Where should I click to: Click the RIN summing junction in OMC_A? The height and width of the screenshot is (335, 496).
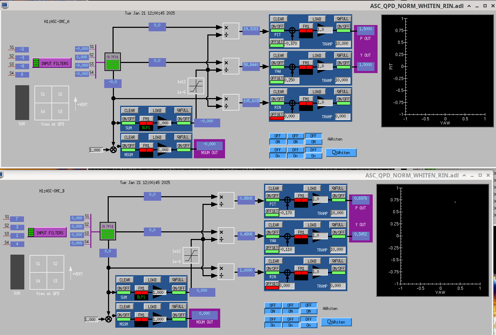[292, 103]
